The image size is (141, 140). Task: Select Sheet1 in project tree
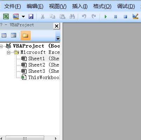click(x=44, y=58)
